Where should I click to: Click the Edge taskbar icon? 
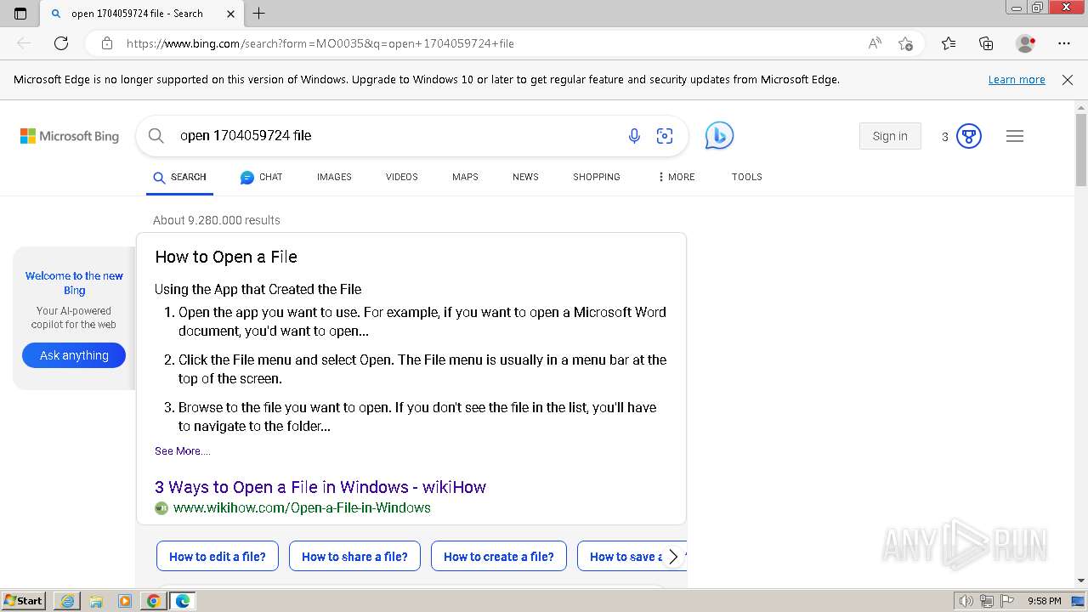(x=183, y=601)
